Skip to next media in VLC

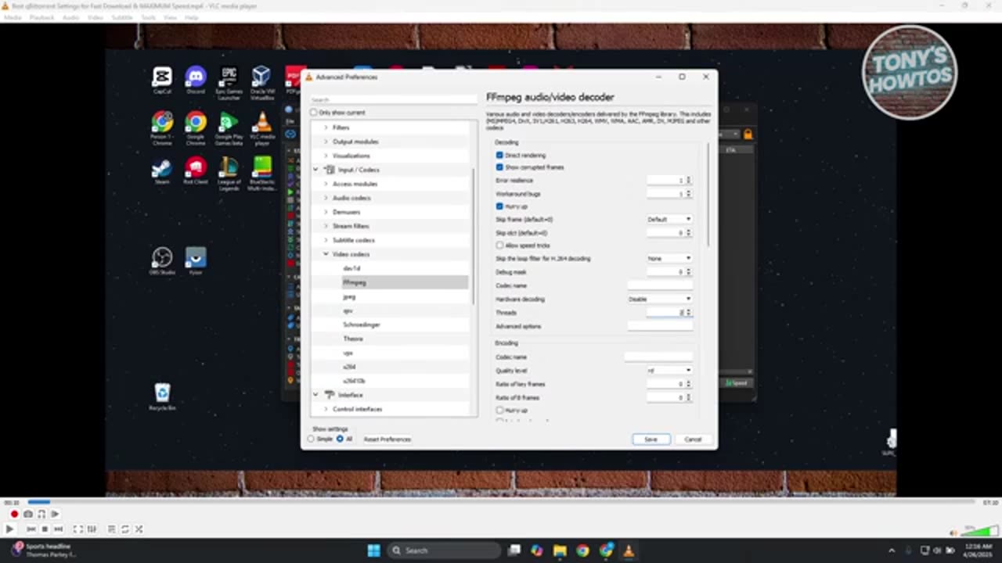[x=58, y=529]
